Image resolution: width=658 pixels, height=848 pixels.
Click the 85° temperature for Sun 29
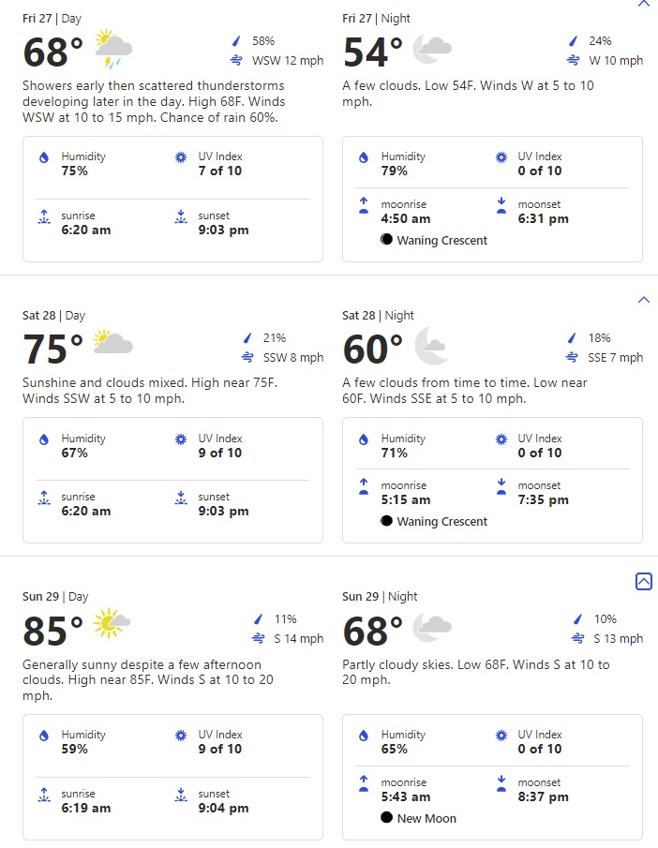[53, 632]
